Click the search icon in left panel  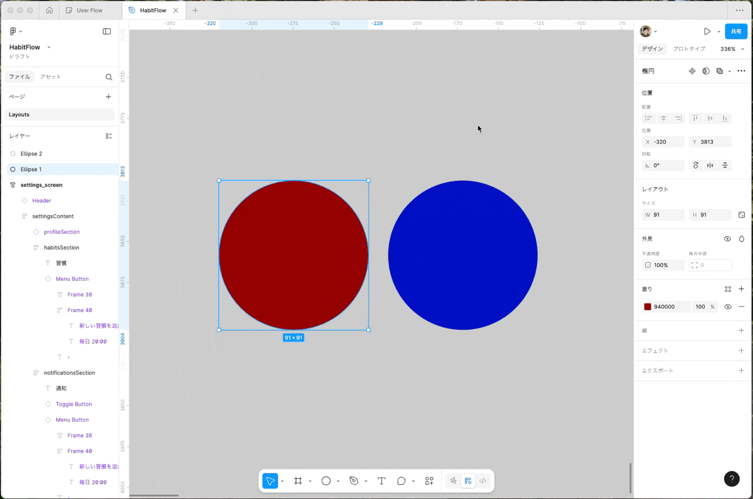click(109, 77)
